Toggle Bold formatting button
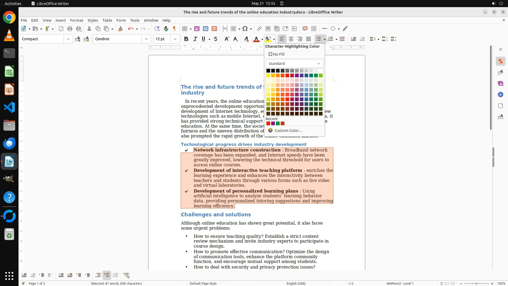508x286 pixels. coord(186,39)
